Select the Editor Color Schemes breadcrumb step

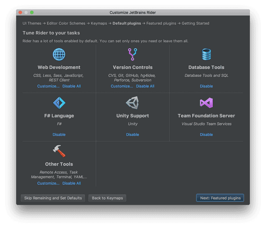click(66, 23)
